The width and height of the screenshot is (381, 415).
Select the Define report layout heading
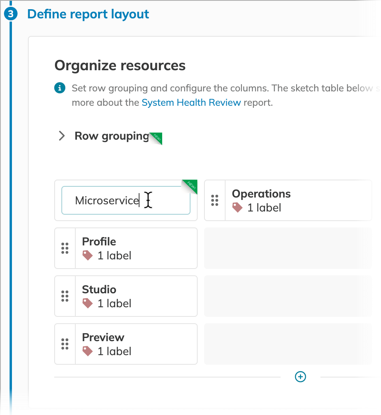(x=88, y=14)
